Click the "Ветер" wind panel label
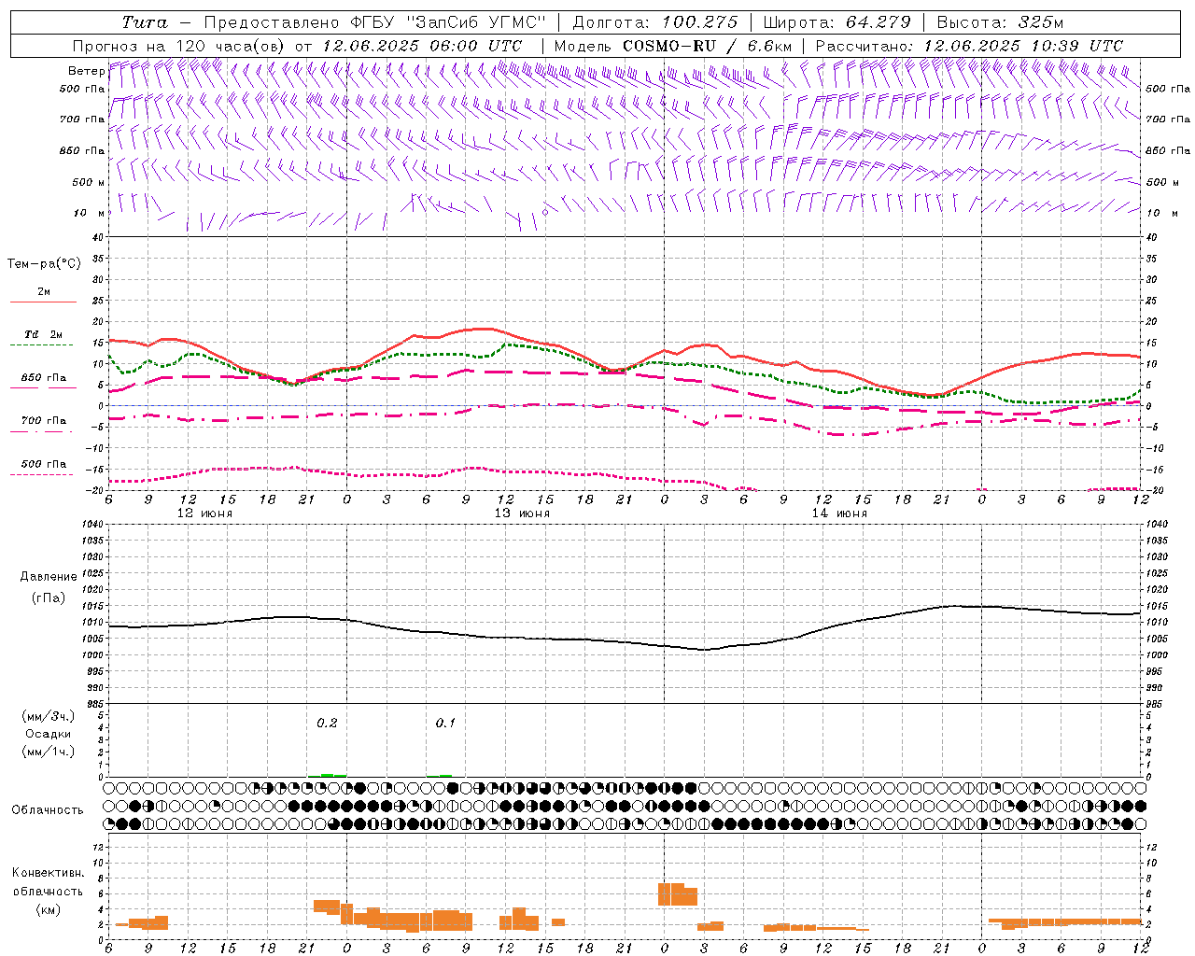1195x956 pixels. [x=87, y=71]
